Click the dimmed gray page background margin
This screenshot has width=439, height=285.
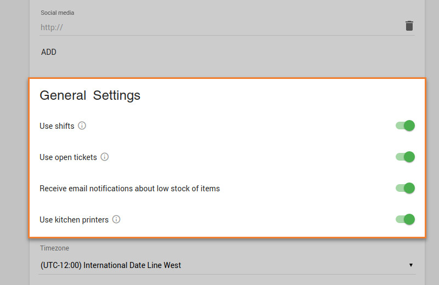click(14, 140)
